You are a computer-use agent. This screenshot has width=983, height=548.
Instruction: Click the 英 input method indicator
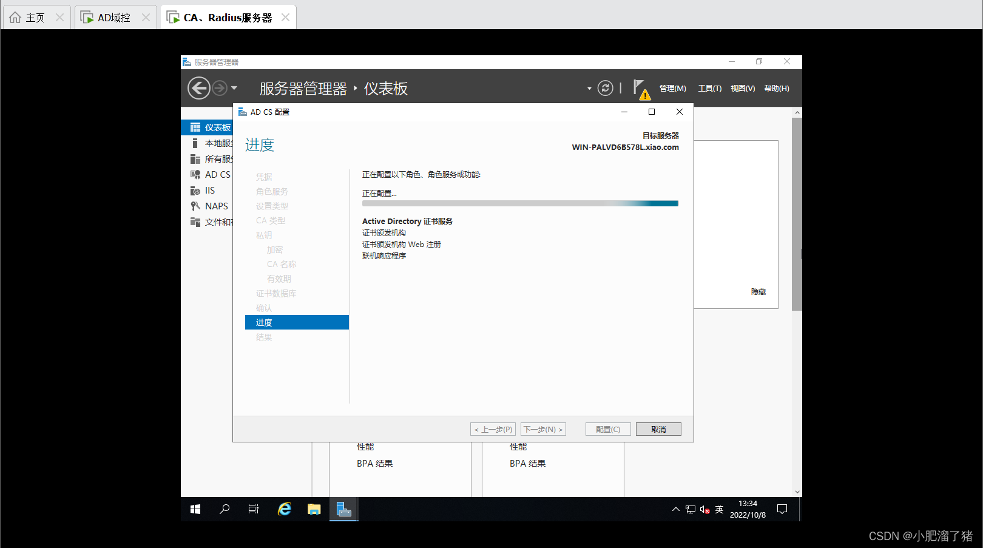719,509
